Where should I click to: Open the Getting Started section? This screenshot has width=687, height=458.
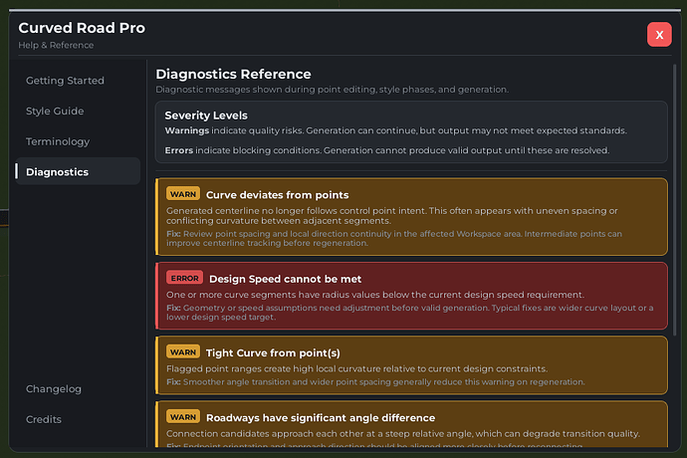tap(66, 81)
